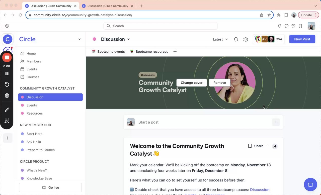Switch to the second Discussion browser tab

[108, 6]
